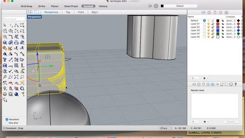245x138 pixels.
Task: Change Linetype dropdown for Layer 05
Action: click(231, 37)
